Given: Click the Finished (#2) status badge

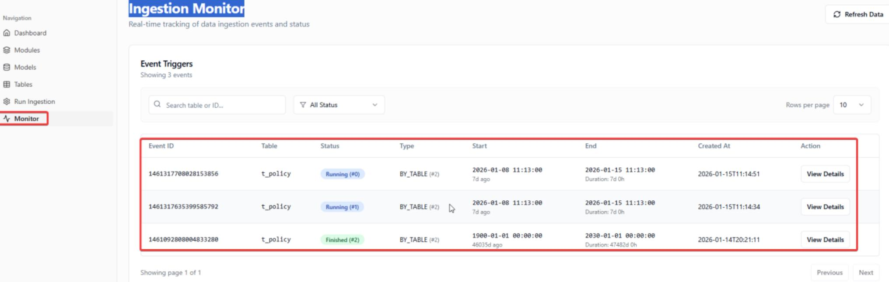Looking at the screenshot, I should point(342,240).
